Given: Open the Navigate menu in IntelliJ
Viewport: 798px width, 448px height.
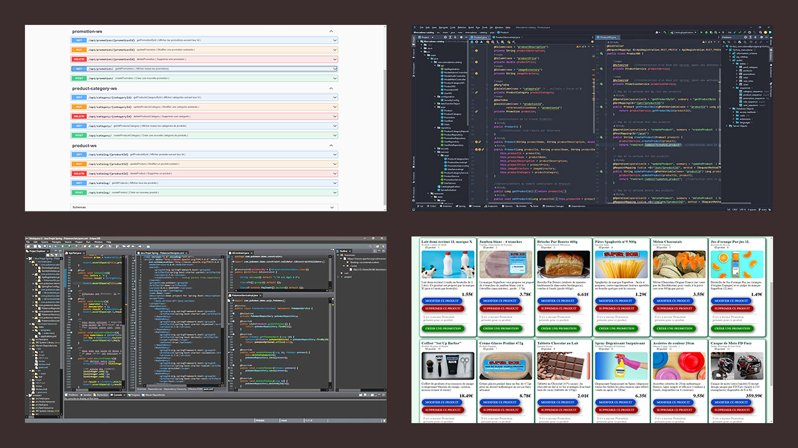Looking at the screenshot, I should click(445, 27).
